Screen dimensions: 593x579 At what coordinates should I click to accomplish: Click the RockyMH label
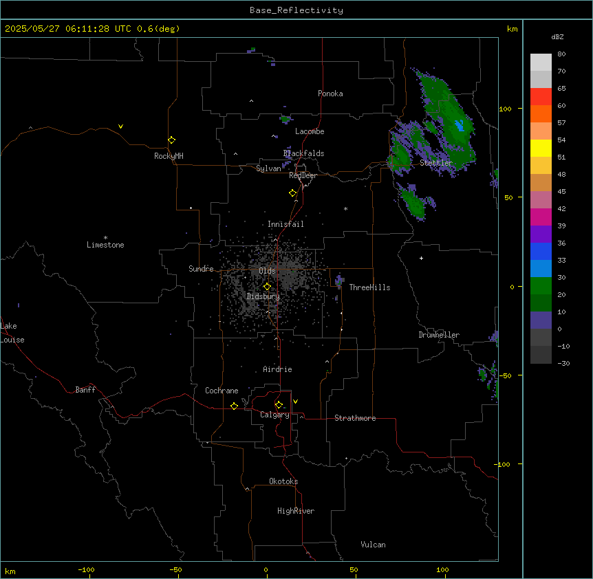[x=169, y=155]
